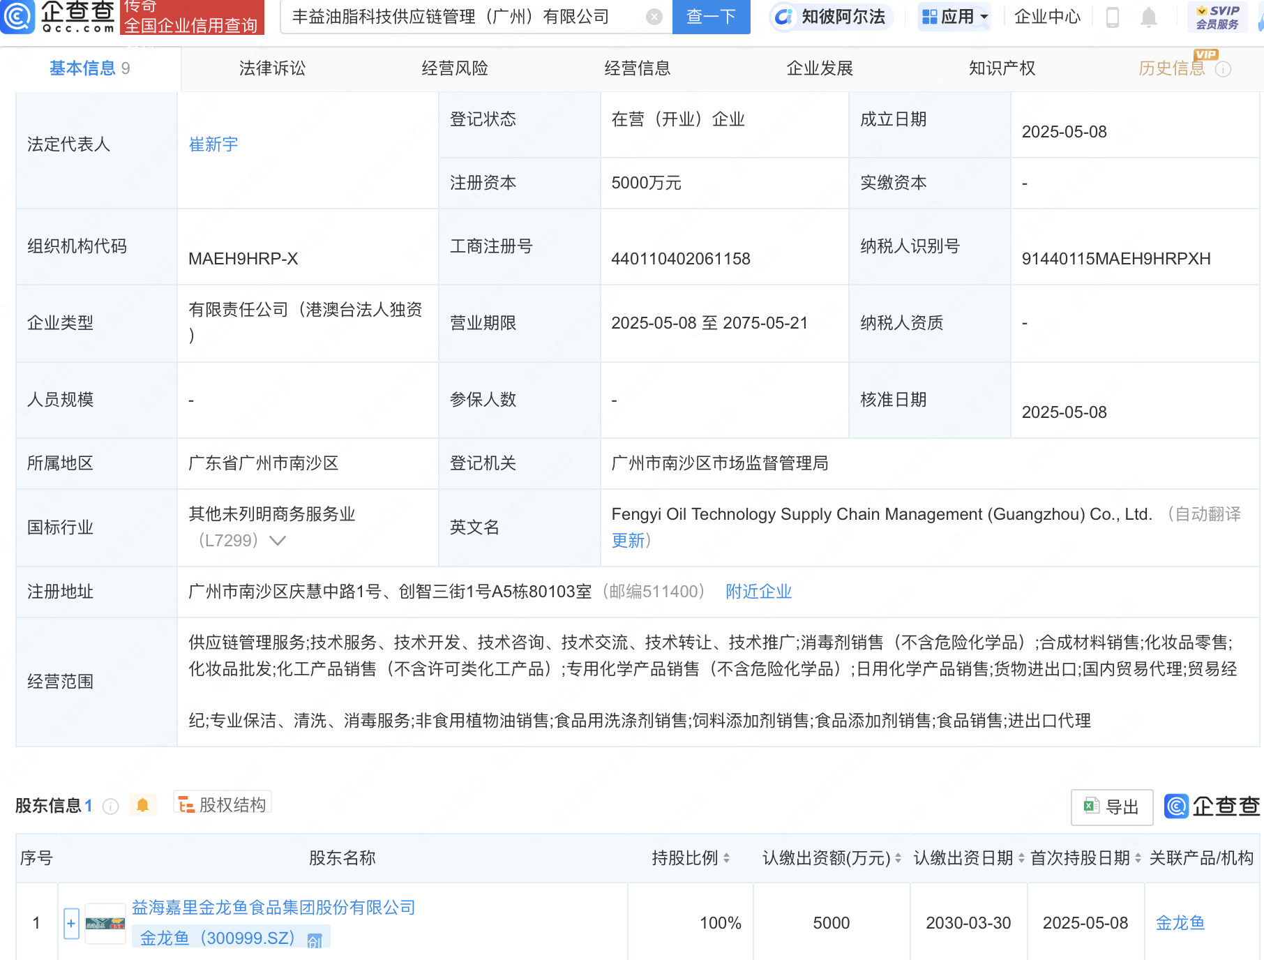Clear the search box text
This screenshot has width=1264, height=960.
pyautogui.click(x=654, y=17)
